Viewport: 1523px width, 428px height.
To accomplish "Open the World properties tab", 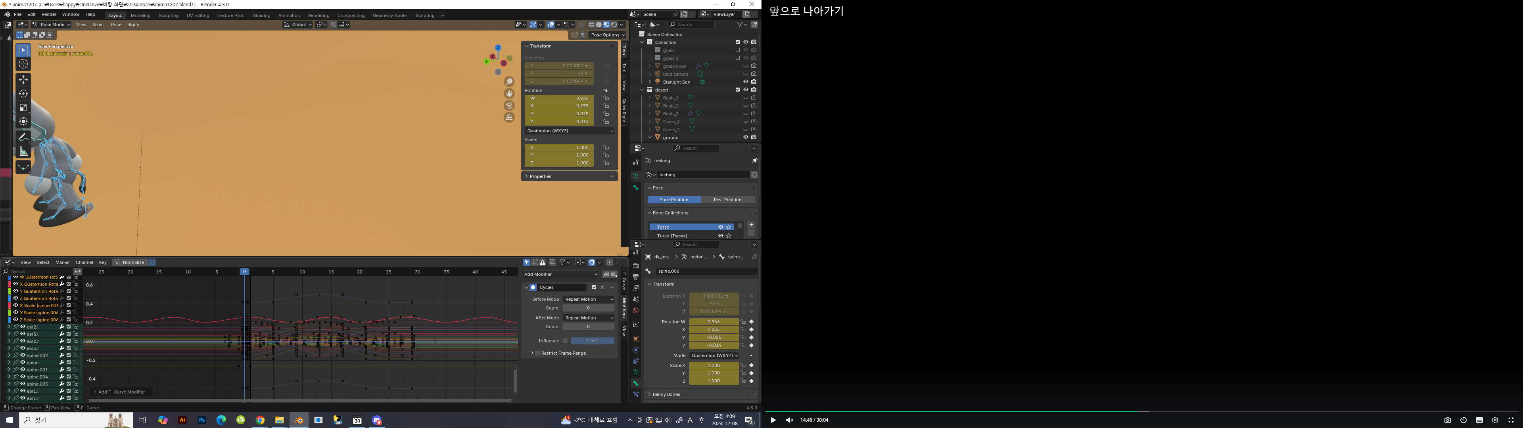I will (x=635, y=310).
